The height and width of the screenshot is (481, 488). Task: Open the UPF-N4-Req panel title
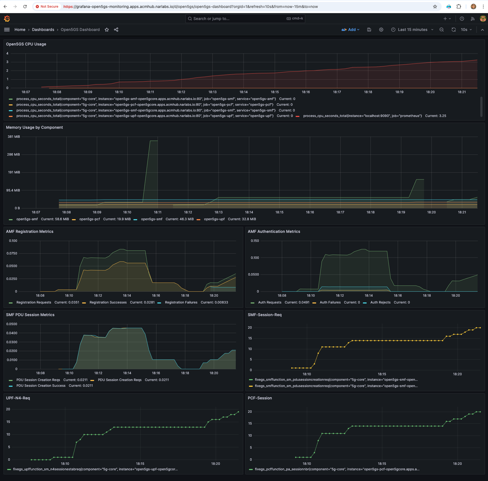point(18,398)
